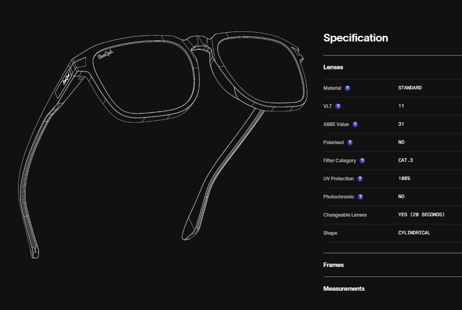Click the Material label text

(332, 88)
